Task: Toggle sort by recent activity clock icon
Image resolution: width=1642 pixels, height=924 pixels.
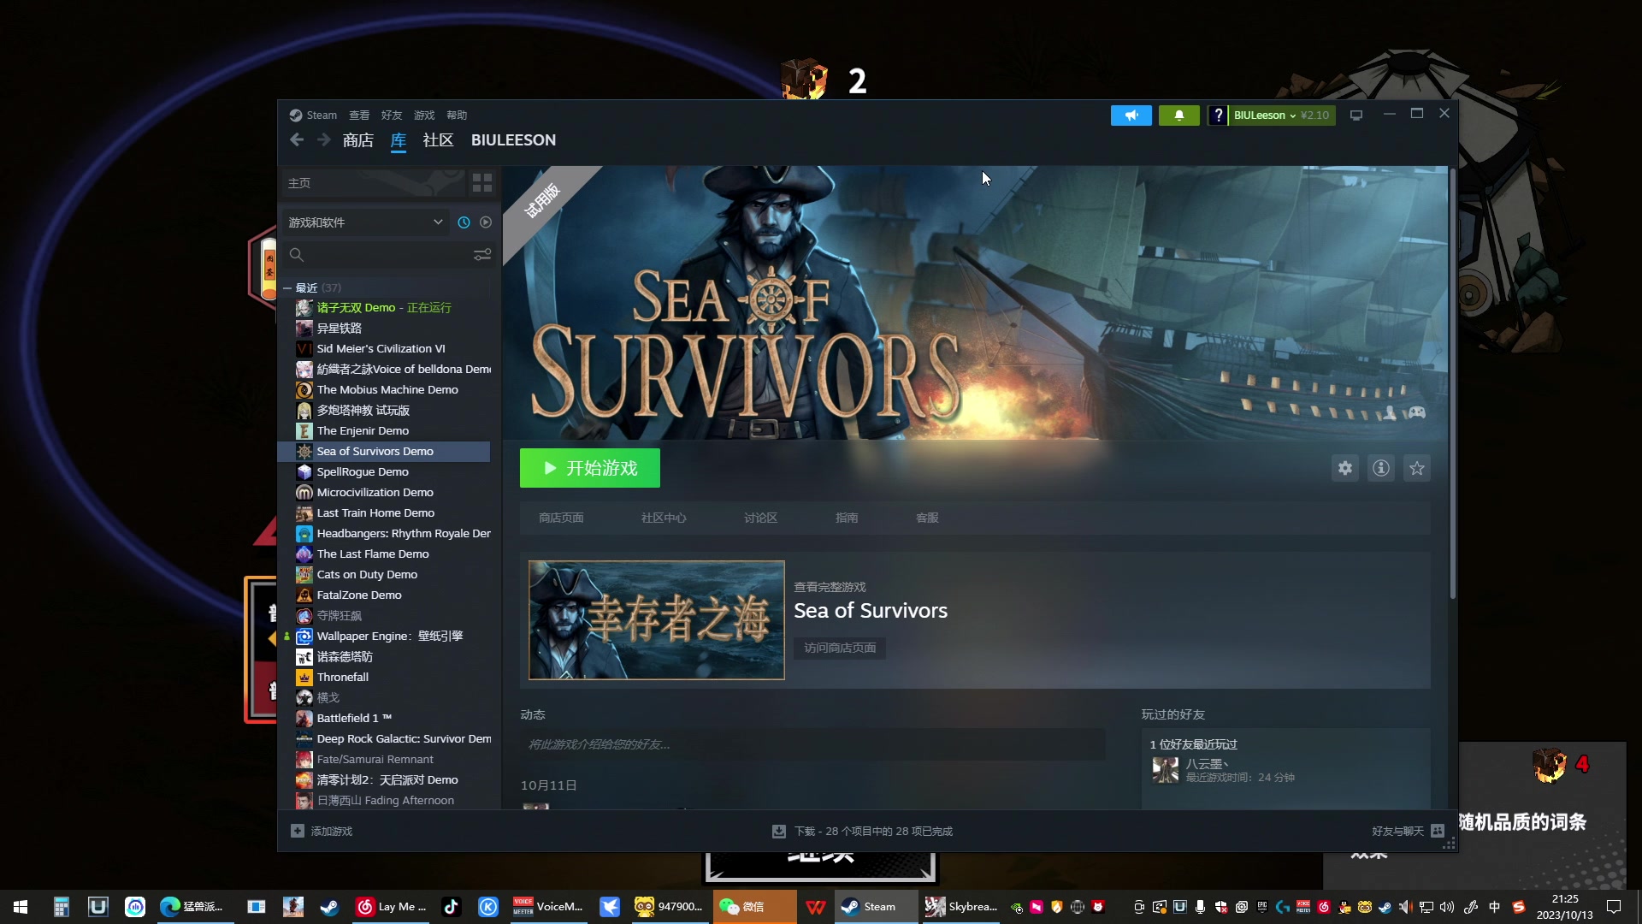Action: pos(464,222)
